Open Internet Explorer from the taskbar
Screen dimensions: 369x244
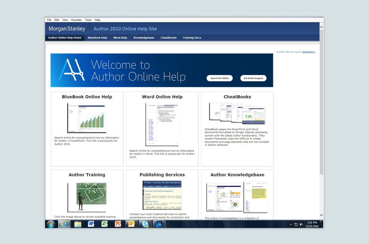(x=64, y=224)
